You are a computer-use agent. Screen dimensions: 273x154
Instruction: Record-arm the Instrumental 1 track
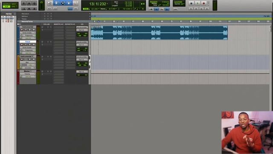click(x=22, y=59)
